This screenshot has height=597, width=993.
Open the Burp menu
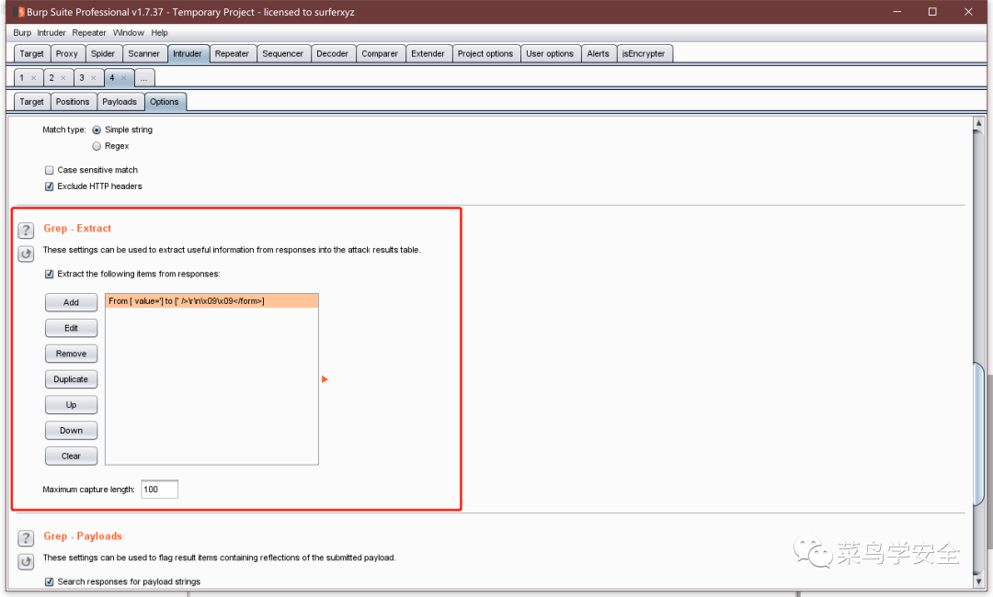point(22,33)
